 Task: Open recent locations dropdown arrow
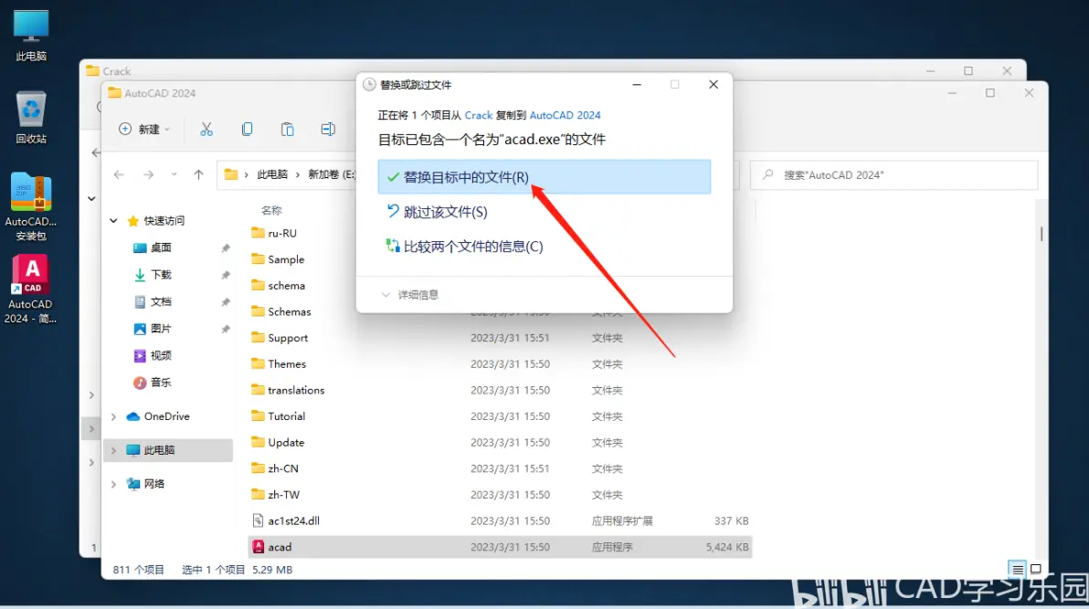pyautogui.click(x=174, y=175)
